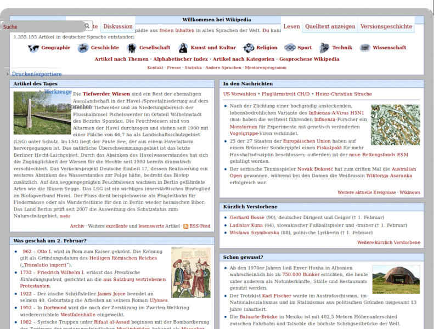Click the Geschichte horseman icon
439x329 pixels.
tap(83, 48)
